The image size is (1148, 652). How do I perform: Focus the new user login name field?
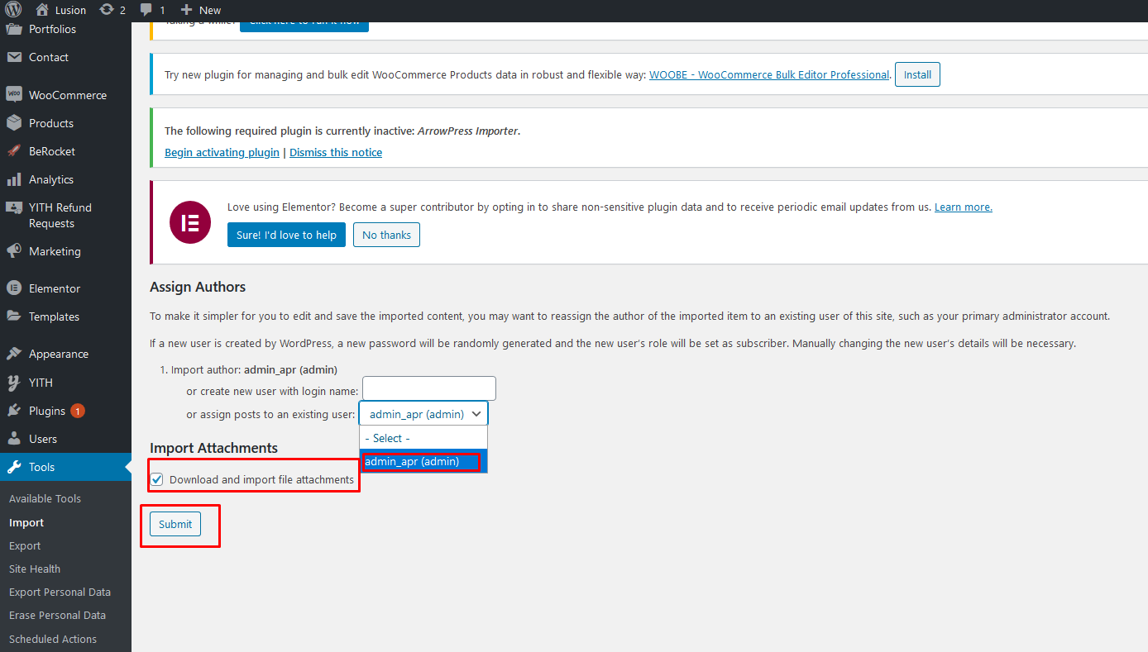click(429, 389)
